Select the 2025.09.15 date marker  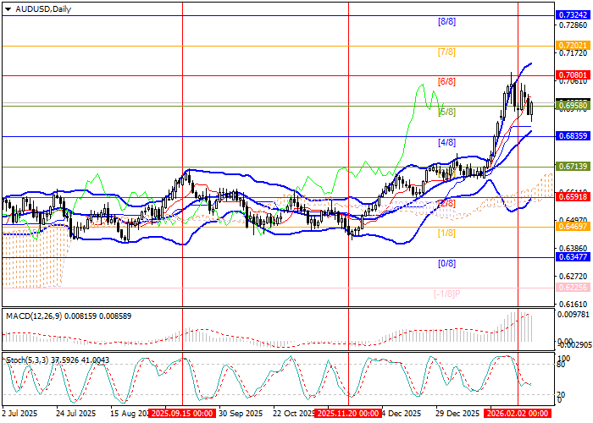pos(183,415)
